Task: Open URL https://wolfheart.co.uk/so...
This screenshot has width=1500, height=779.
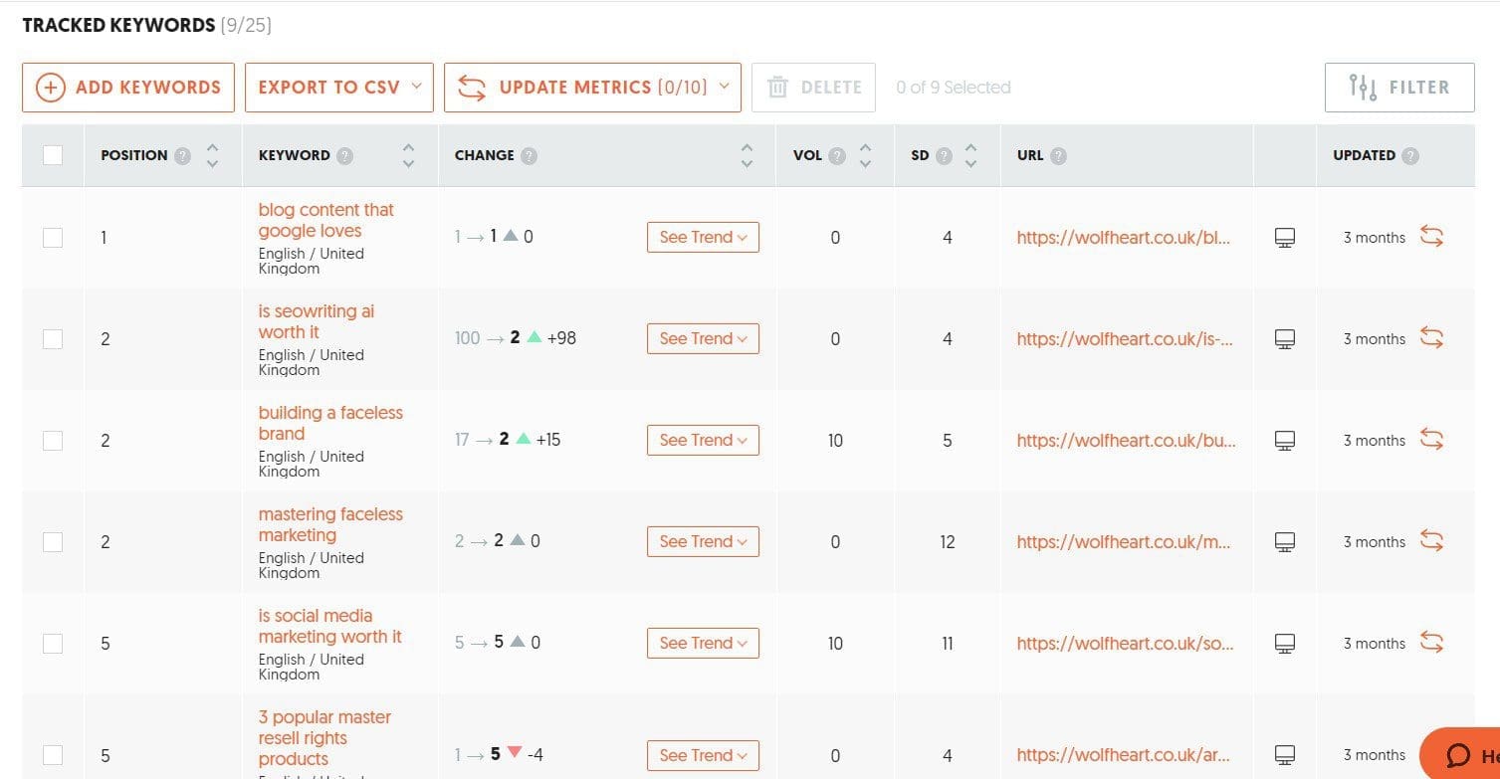Action: tap(1126, 644)
